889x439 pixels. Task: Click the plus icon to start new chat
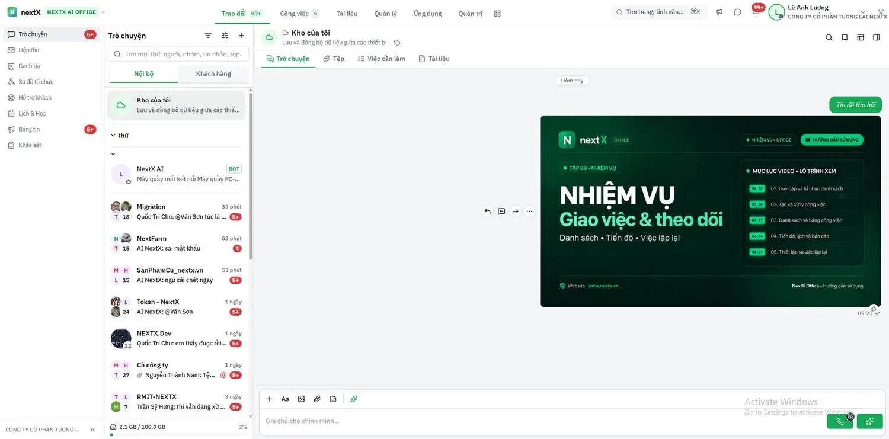click(241, 36)
